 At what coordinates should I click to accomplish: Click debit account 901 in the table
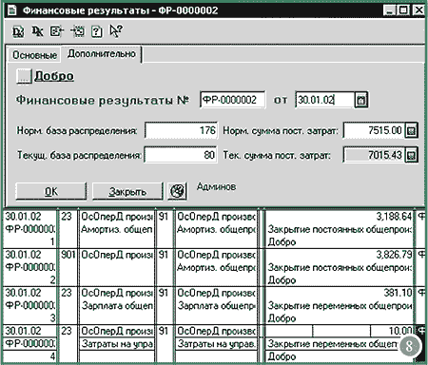pyautogui.click(x=68, y=255)
